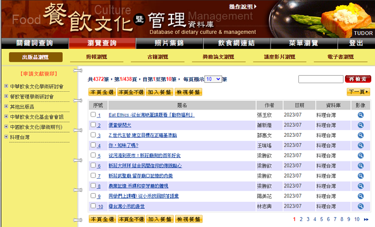Expand 其他出版品 tree node

[x=6, y=106]
